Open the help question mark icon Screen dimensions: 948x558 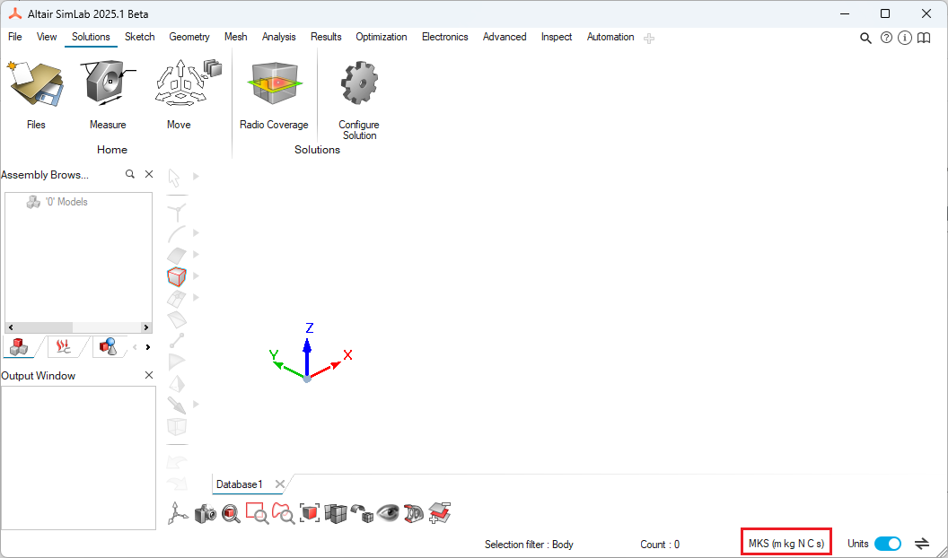coord(886,38)
